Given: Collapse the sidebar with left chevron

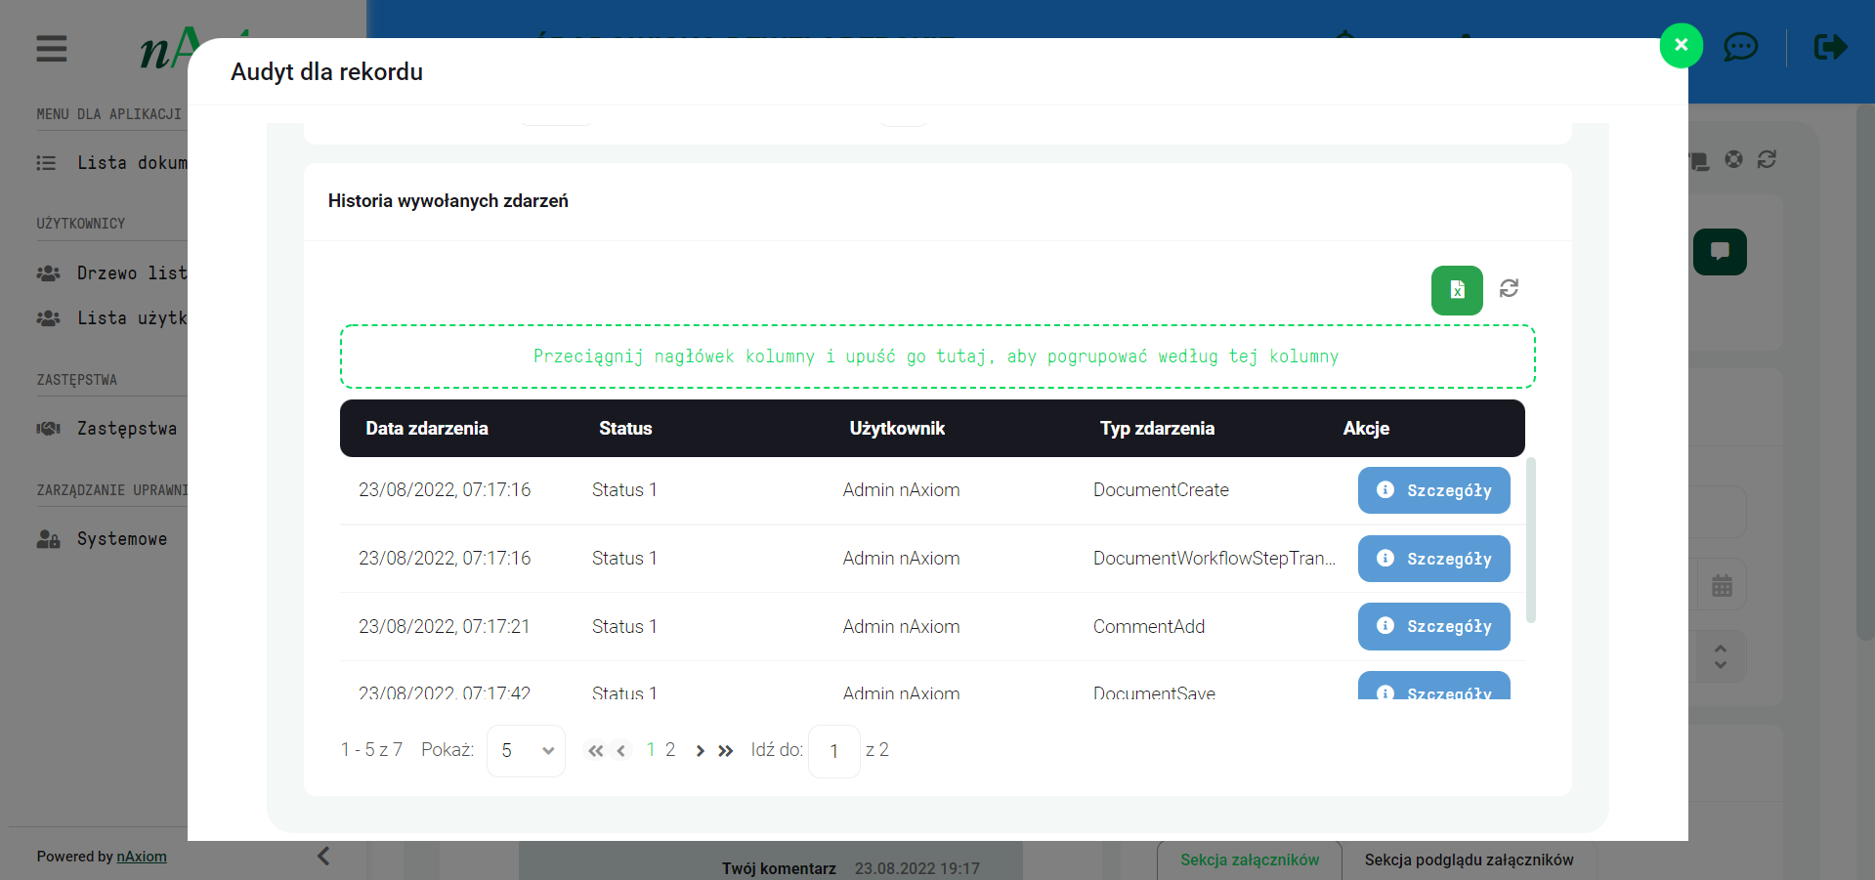Looking at the screenshot, I should [323, 856].
